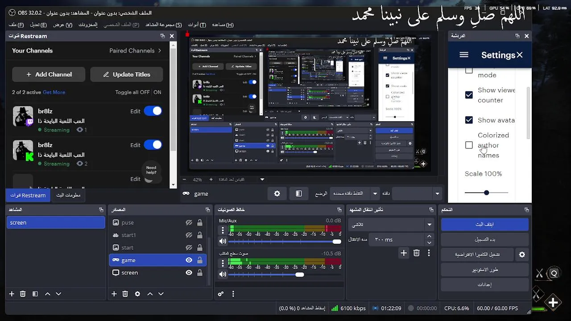Open the Get More link
Screen dimensions: 571x321
[x=54, y=92]
